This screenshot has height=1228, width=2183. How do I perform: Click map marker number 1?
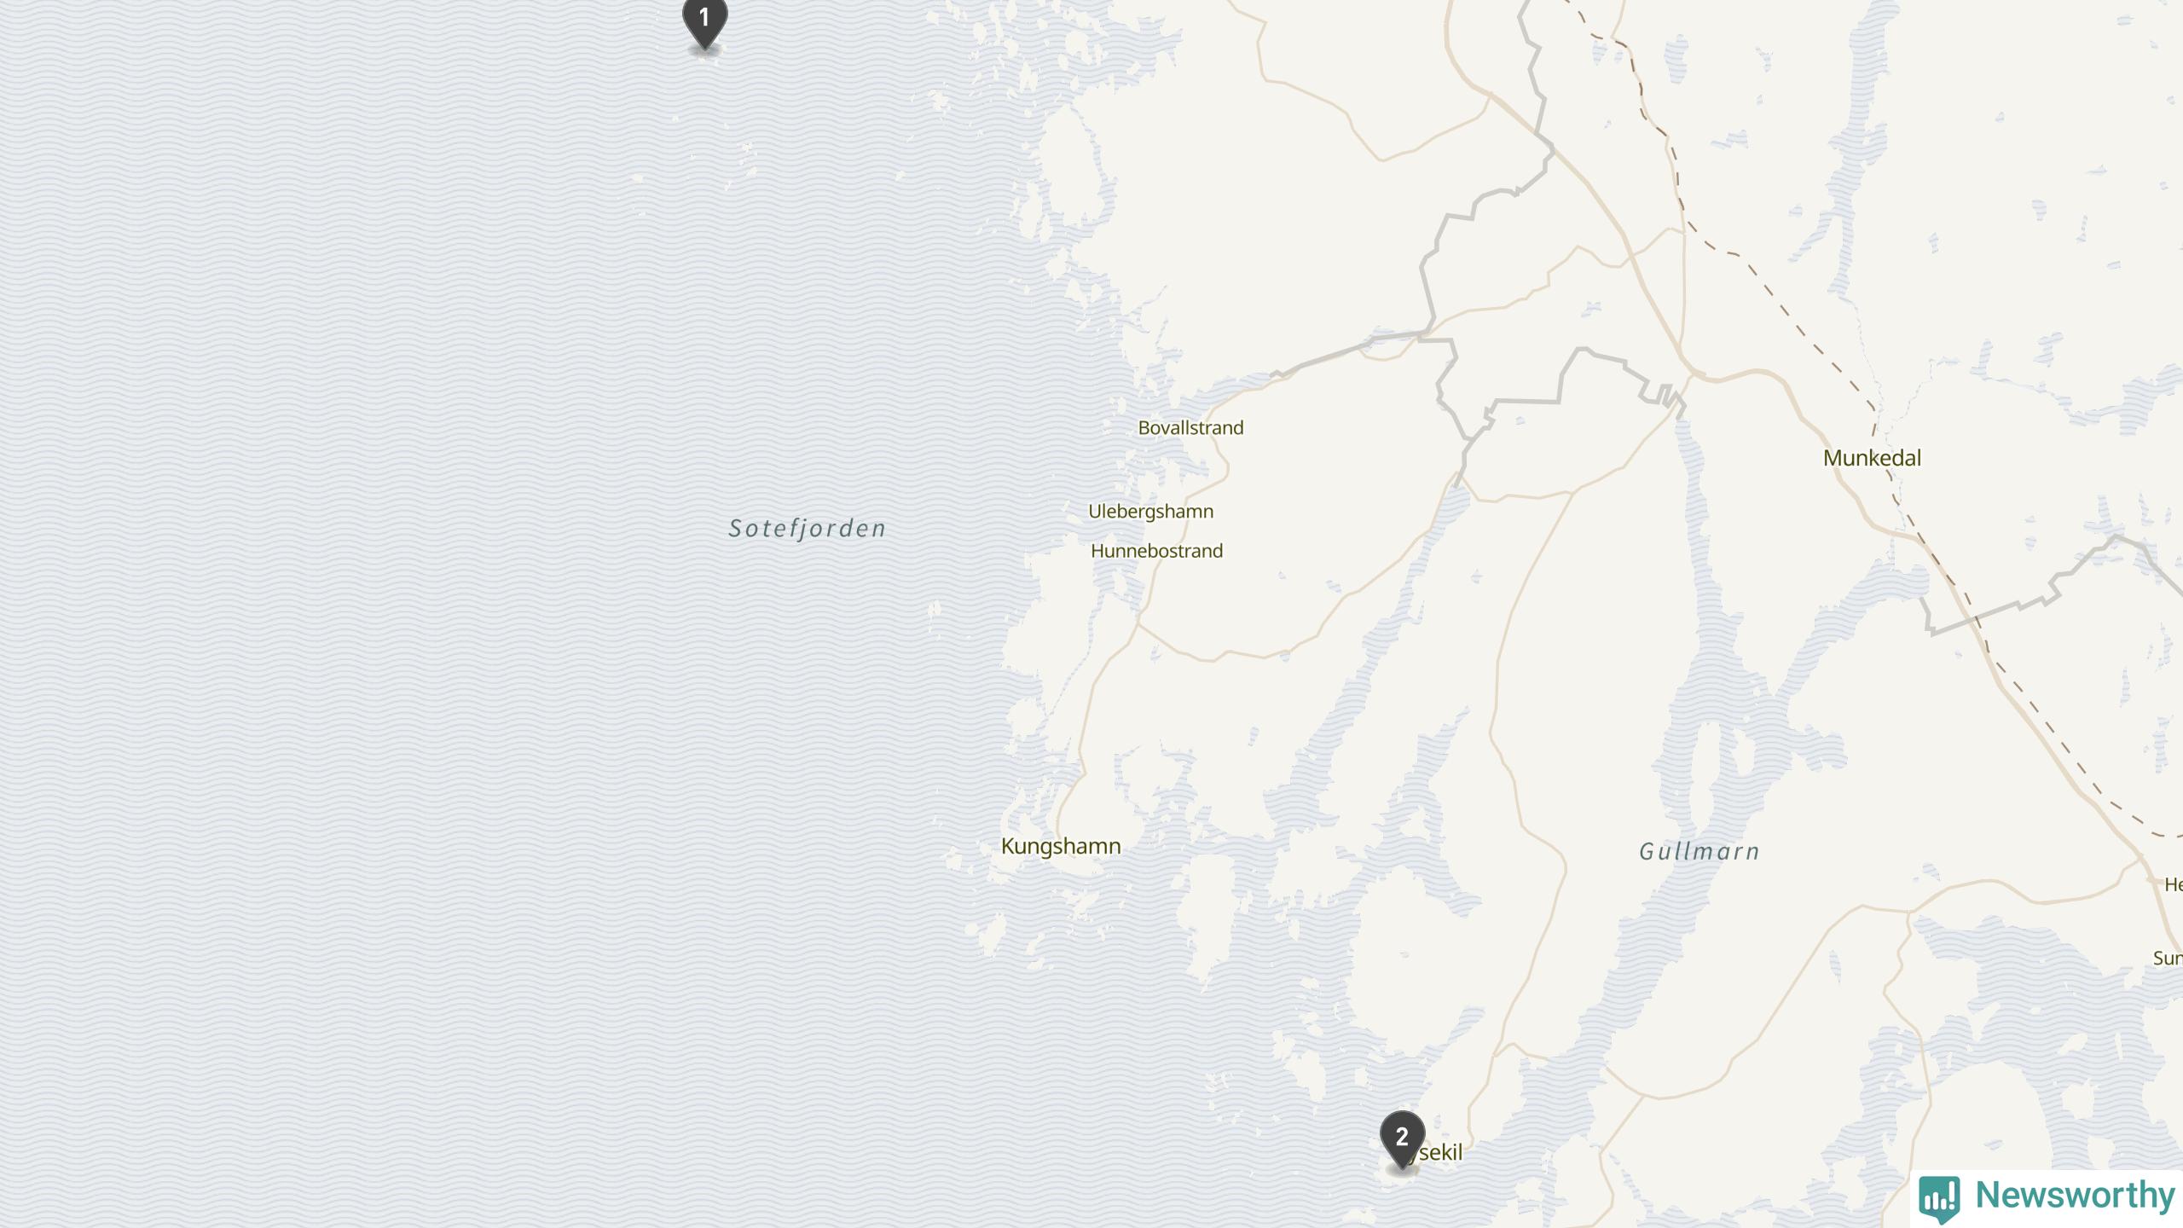704,20
